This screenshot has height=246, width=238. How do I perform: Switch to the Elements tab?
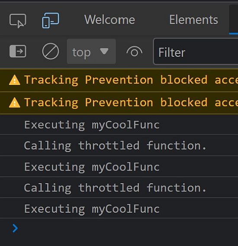pos(193,20)
